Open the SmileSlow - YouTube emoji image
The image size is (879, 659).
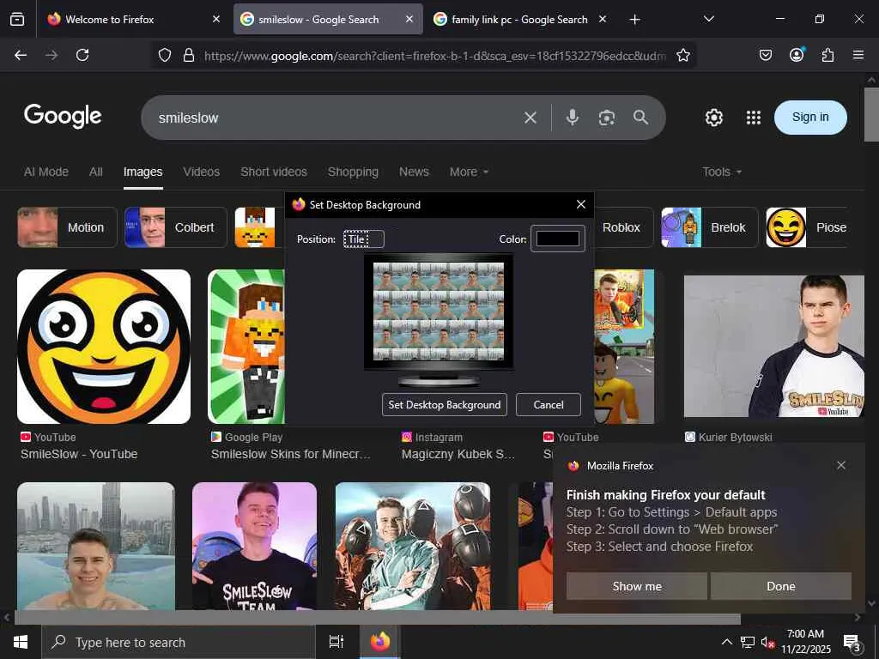[104, 347]
